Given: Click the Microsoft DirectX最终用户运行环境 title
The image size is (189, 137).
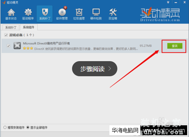Looking at the screenshot, I should [46, 43].
